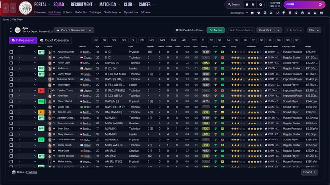Expand the Training submenu

pos(95,12)
